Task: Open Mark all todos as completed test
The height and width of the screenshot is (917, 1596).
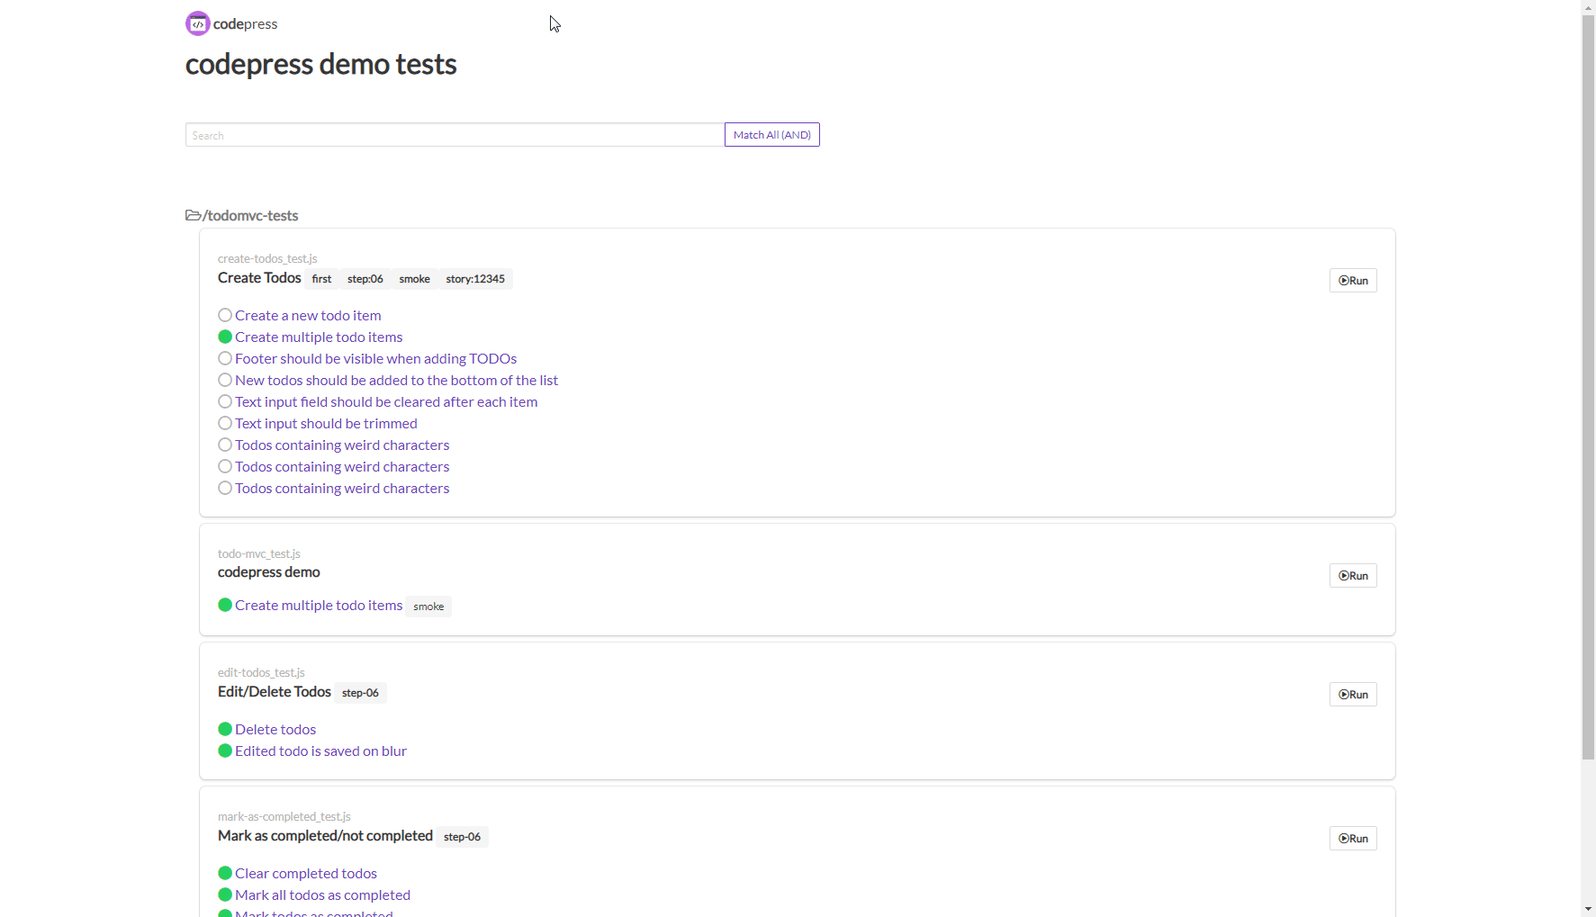Action: 322,895
